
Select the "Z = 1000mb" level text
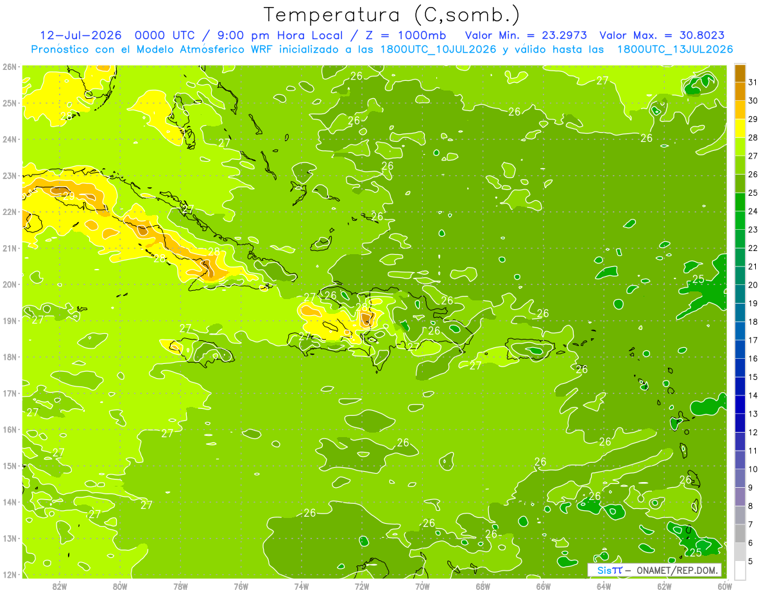click(406, 35)
